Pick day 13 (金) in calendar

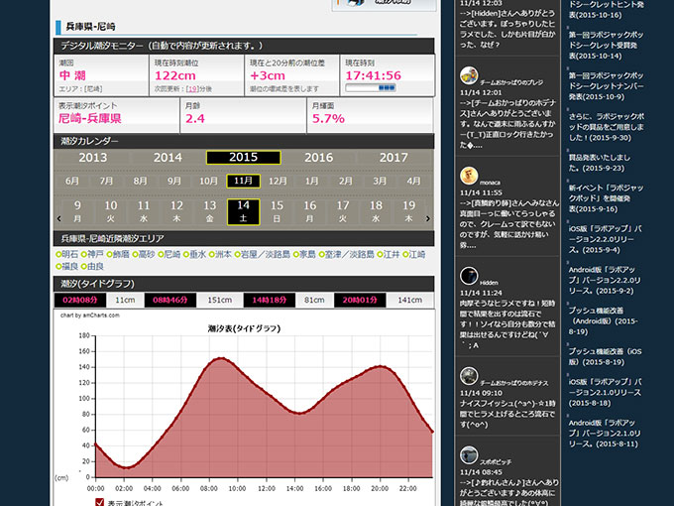point(210,210)
